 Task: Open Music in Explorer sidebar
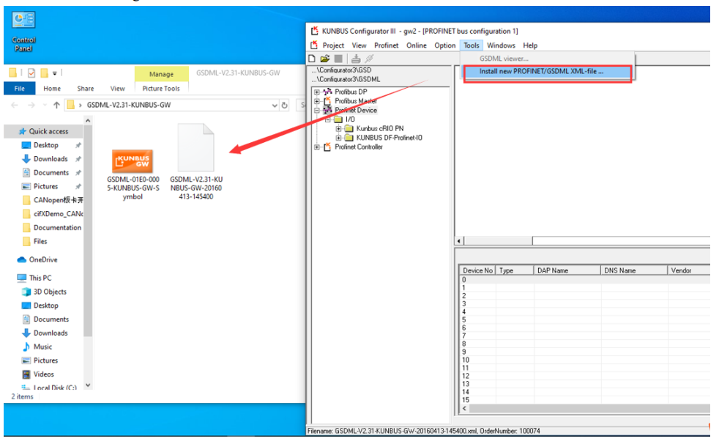tap(42, 347)
